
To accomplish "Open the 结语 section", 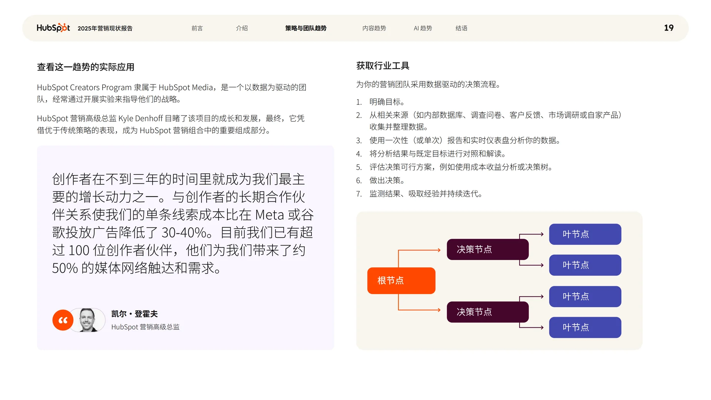I will pyautogui.click(x=461, y=28).
